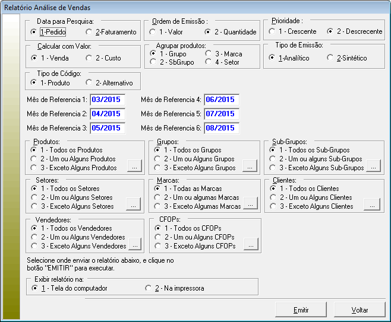Select 2- Alternativo code type

point(90,83)
